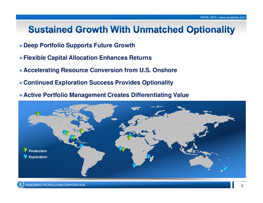Viewport: 263px width, 203px height.
Task: Select bullet Continued Exploration Success Provides Optionality
Action: click(x=98, y=83)
